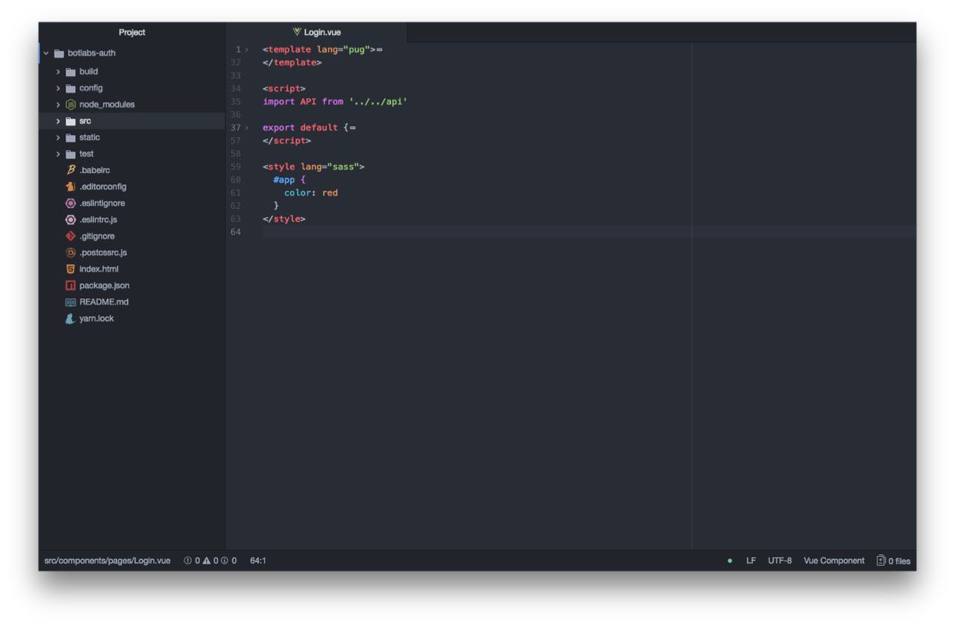The image size is (955, 626).
Task: Expand the config folder chevron
Action: point(58,88)
